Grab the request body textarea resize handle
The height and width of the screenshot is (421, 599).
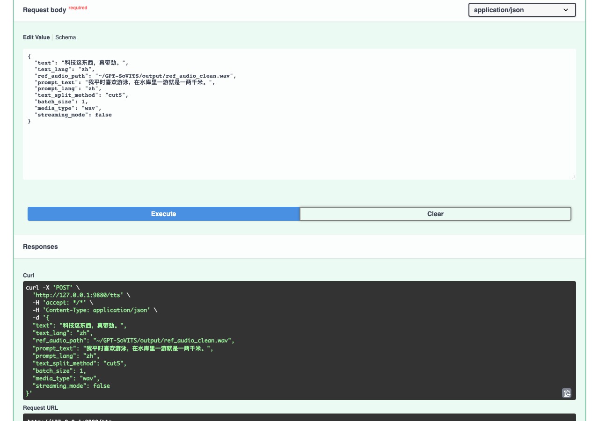573,176
